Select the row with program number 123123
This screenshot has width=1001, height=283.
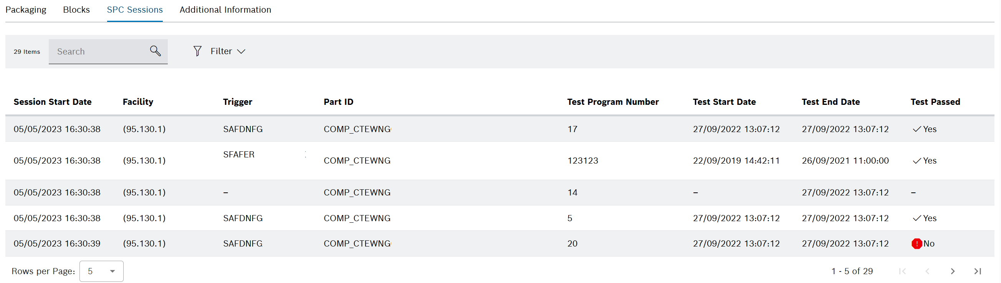point(500,161)
